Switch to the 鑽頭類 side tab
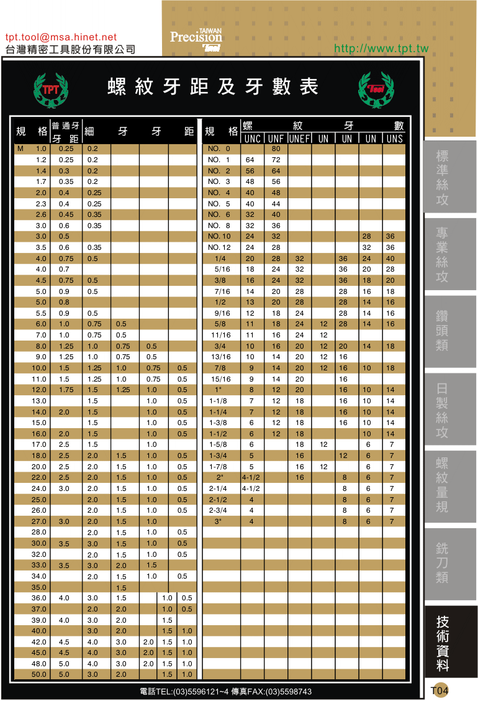Screen dimensions: 478x701 pyautogui.click(x=450, y=331)
